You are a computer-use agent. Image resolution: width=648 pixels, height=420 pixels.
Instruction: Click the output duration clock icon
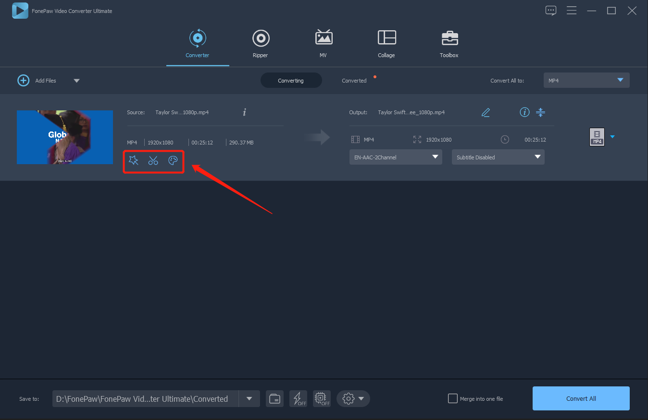505,140
